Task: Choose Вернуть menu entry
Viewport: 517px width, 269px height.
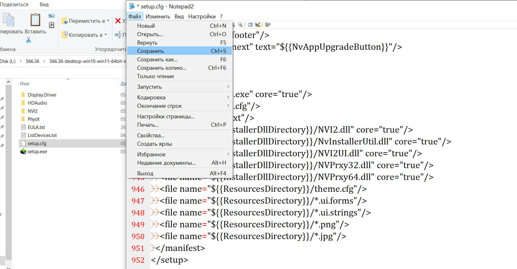Action: [180, 42]
